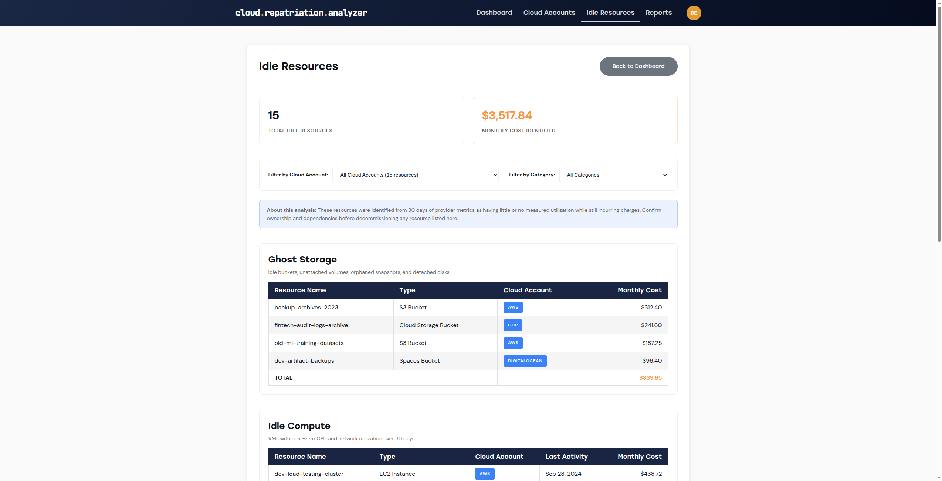
Task: Click the AWS badge for backup-archives-2023
Action: click(x=513, y=308)
